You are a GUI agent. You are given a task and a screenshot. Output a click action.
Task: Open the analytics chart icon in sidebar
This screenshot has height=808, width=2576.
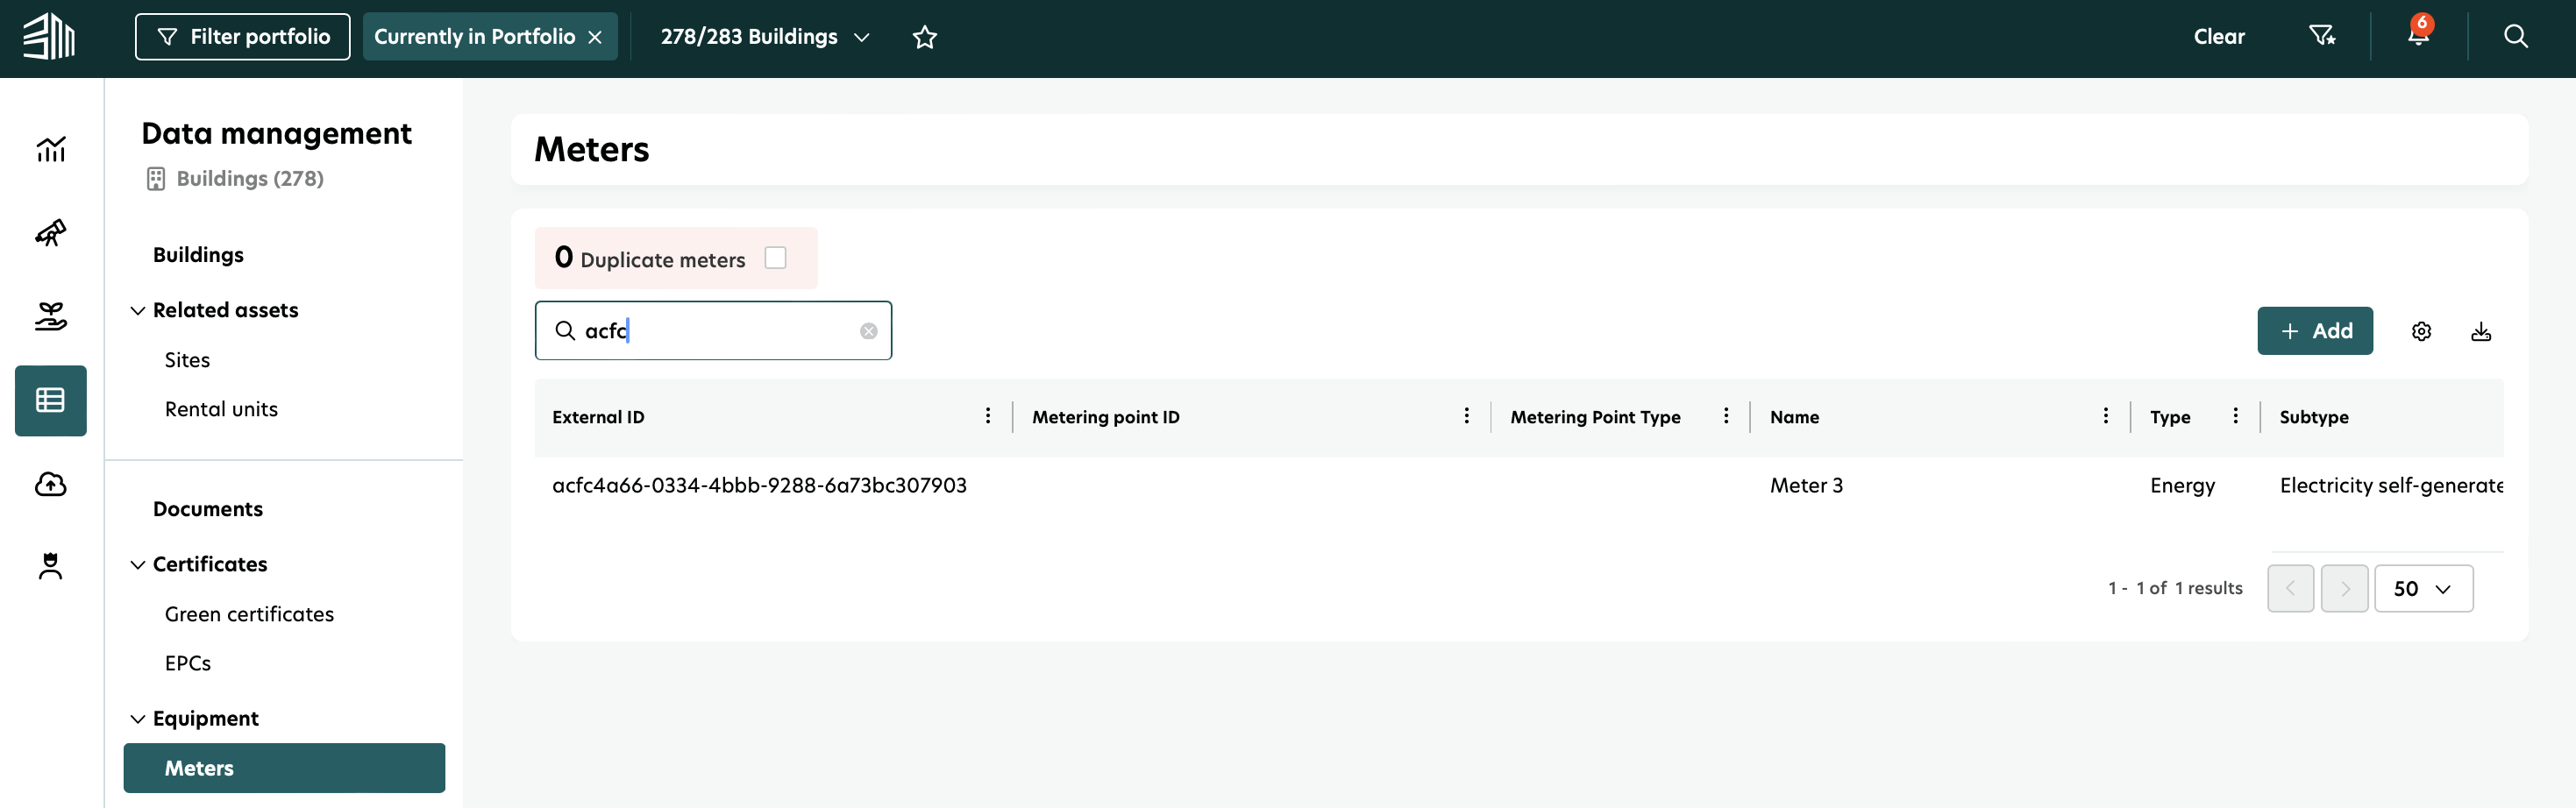(50, 150)
